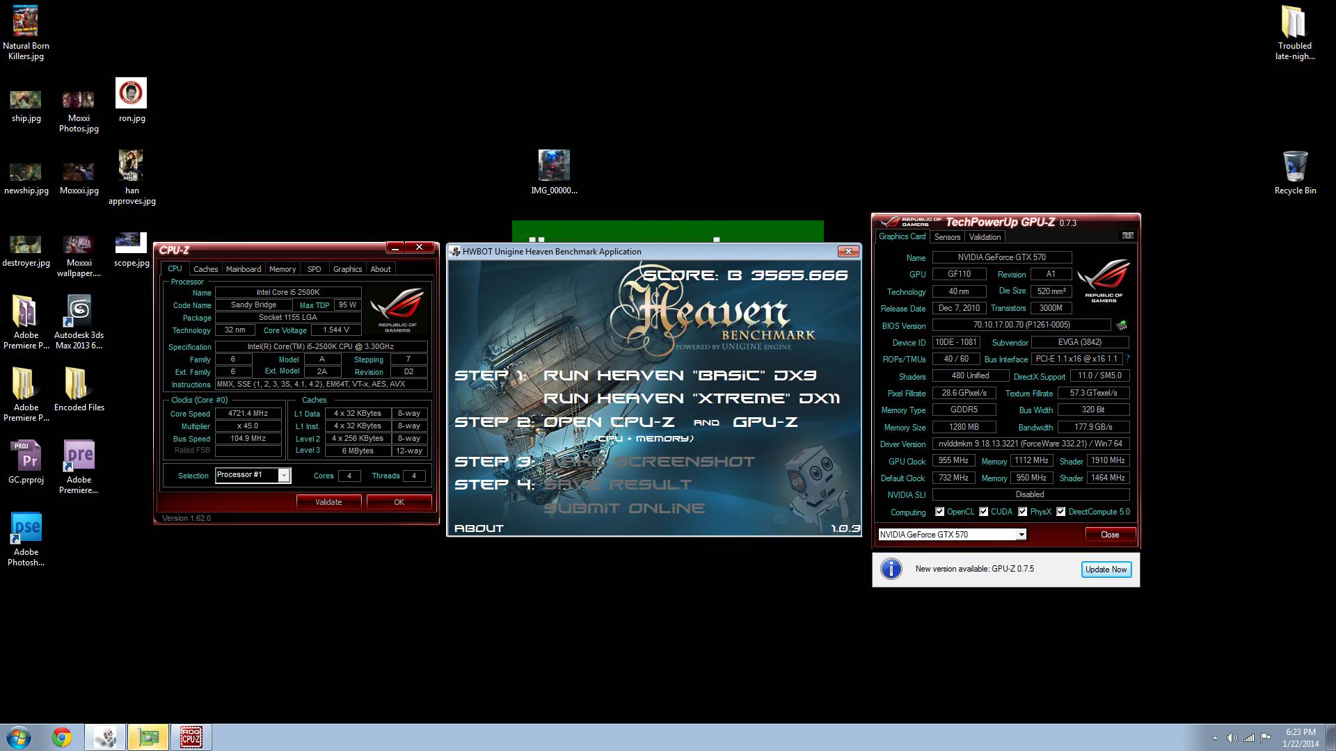Open scope.jpg desktop file
The image size is (1336, 751).
tap(132, 250)
